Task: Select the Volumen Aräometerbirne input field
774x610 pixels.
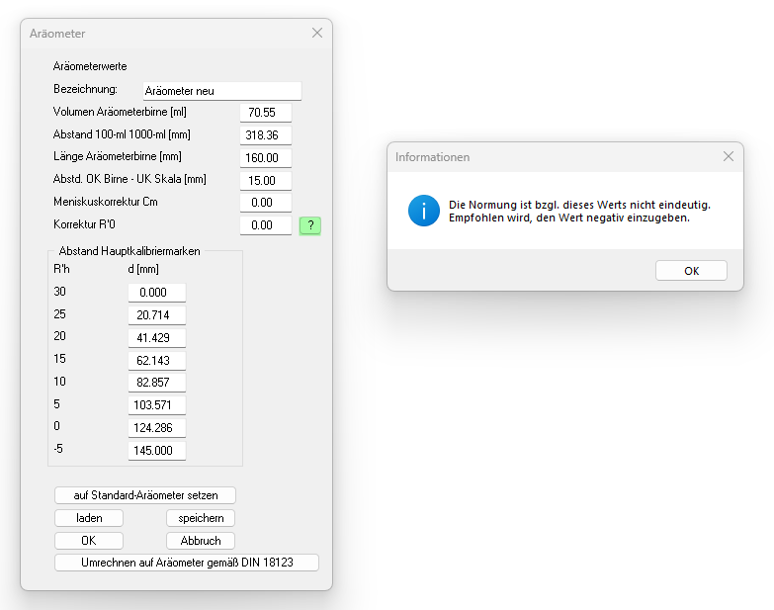Action: pyautogui.click(x=265, y=113)
